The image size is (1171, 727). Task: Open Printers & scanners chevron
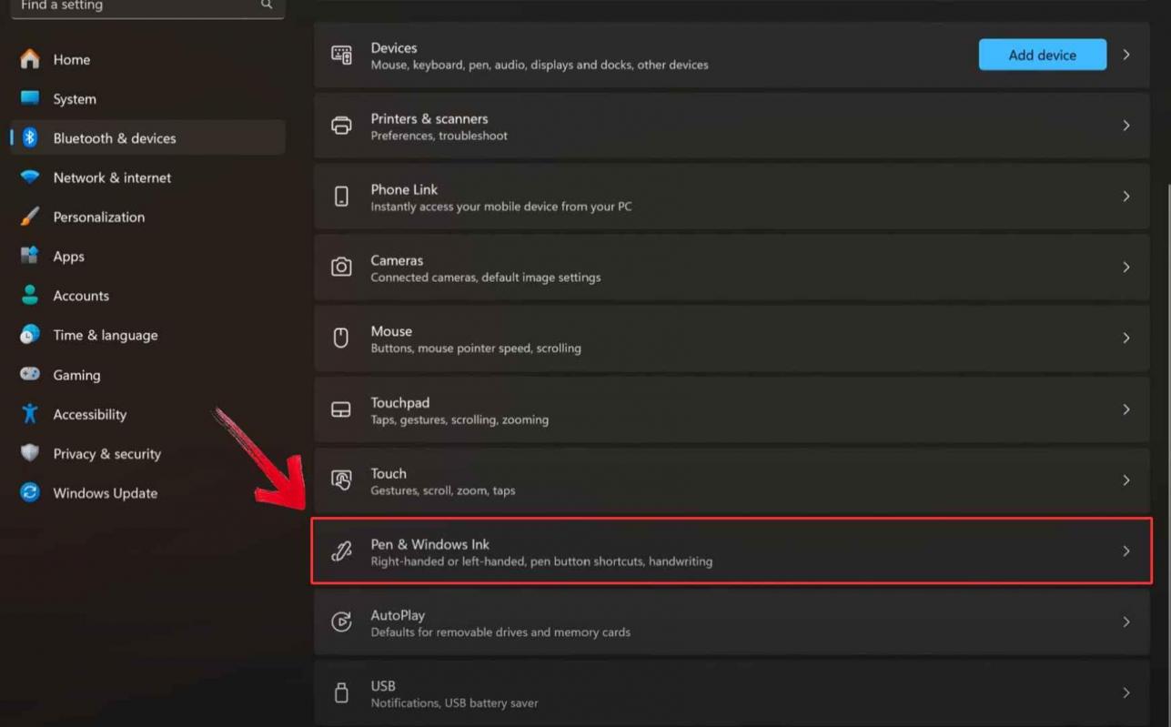pyautogui.click(x=1126, y=126)
